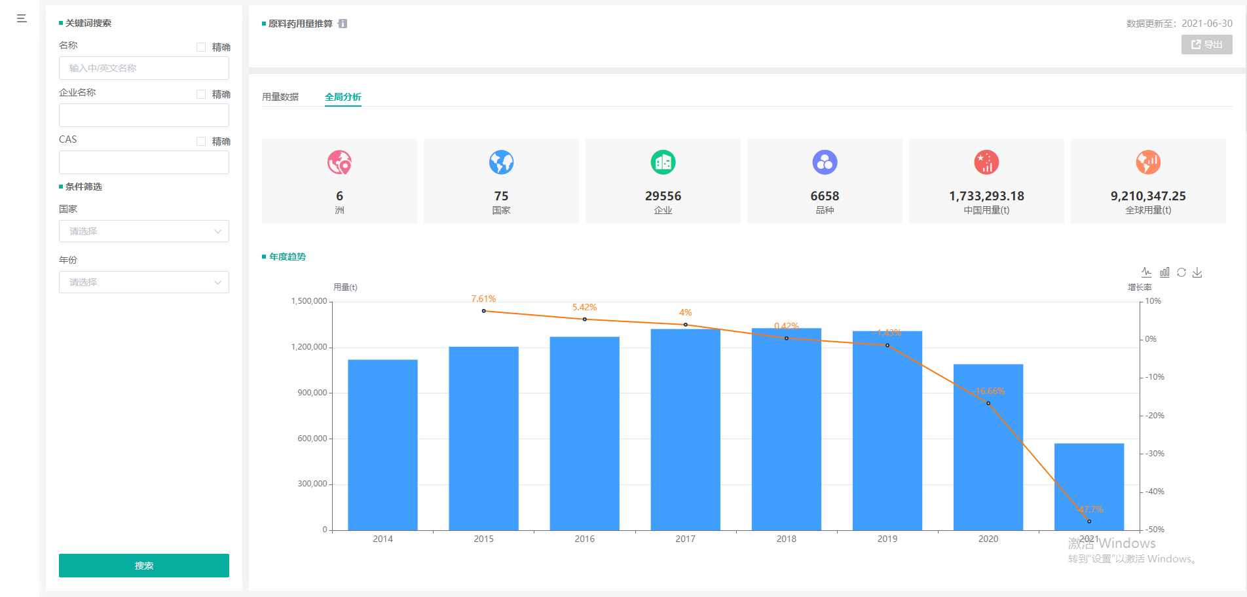Click the blue globe countries icon
Screen dimensions: 1247x597
click(x=501, y=162)
